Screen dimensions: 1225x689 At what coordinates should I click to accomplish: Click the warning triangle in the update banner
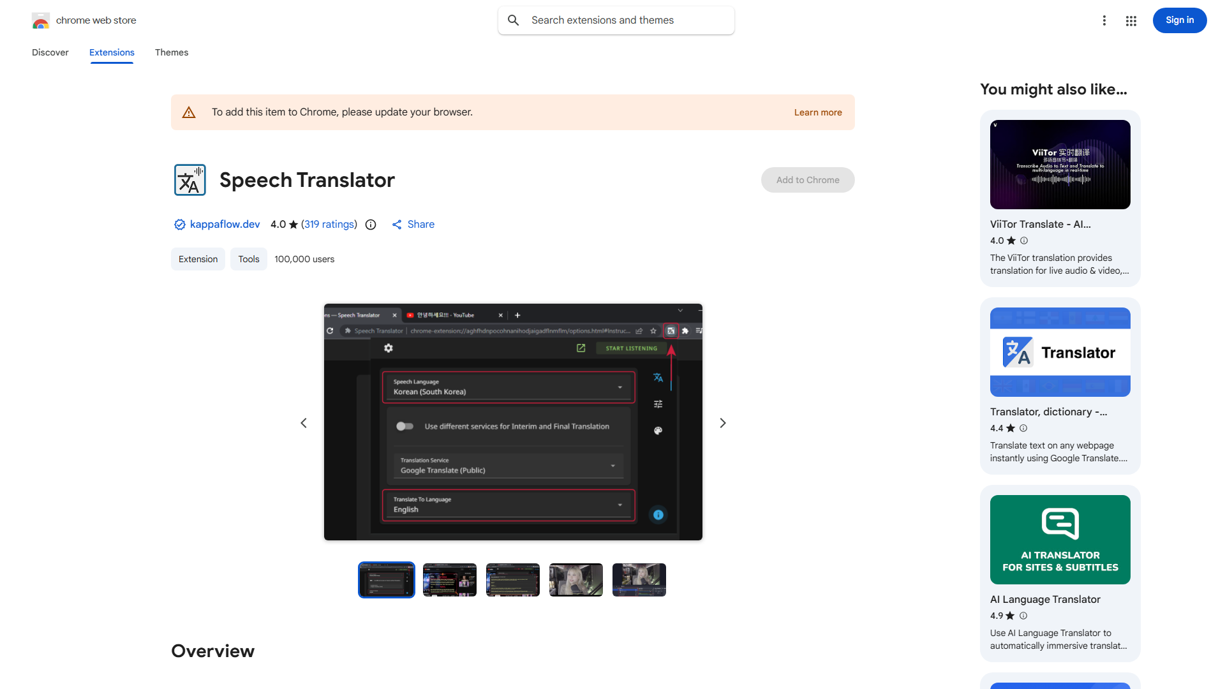coord(189,112)
